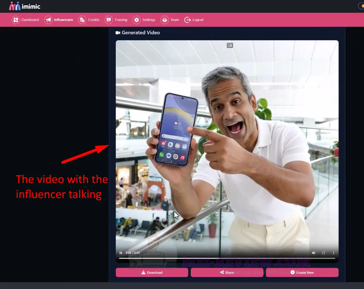This screenshot has height=289, width=364.
Task: Open the Training page
Action: [116, 20]
